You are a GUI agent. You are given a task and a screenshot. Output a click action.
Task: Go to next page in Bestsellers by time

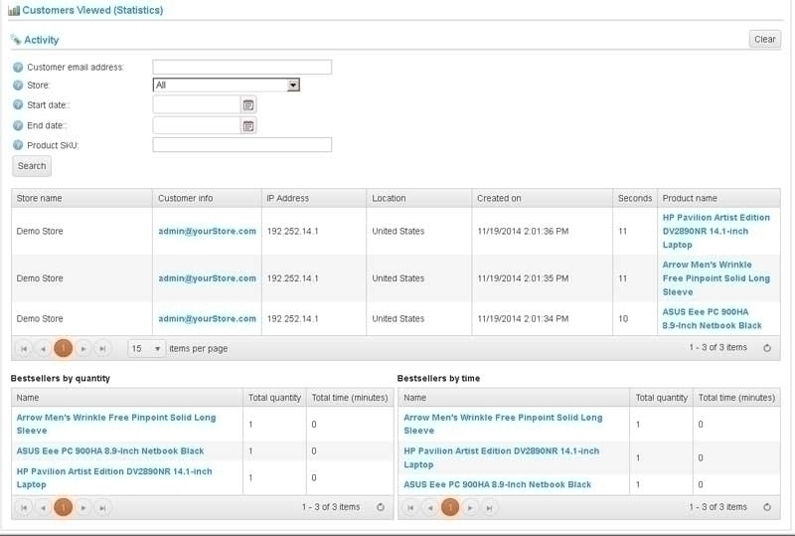pos(470,507)
